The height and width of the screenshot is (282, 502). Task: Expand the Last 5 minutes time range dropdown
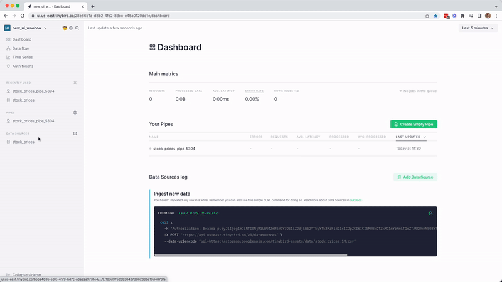478,28
